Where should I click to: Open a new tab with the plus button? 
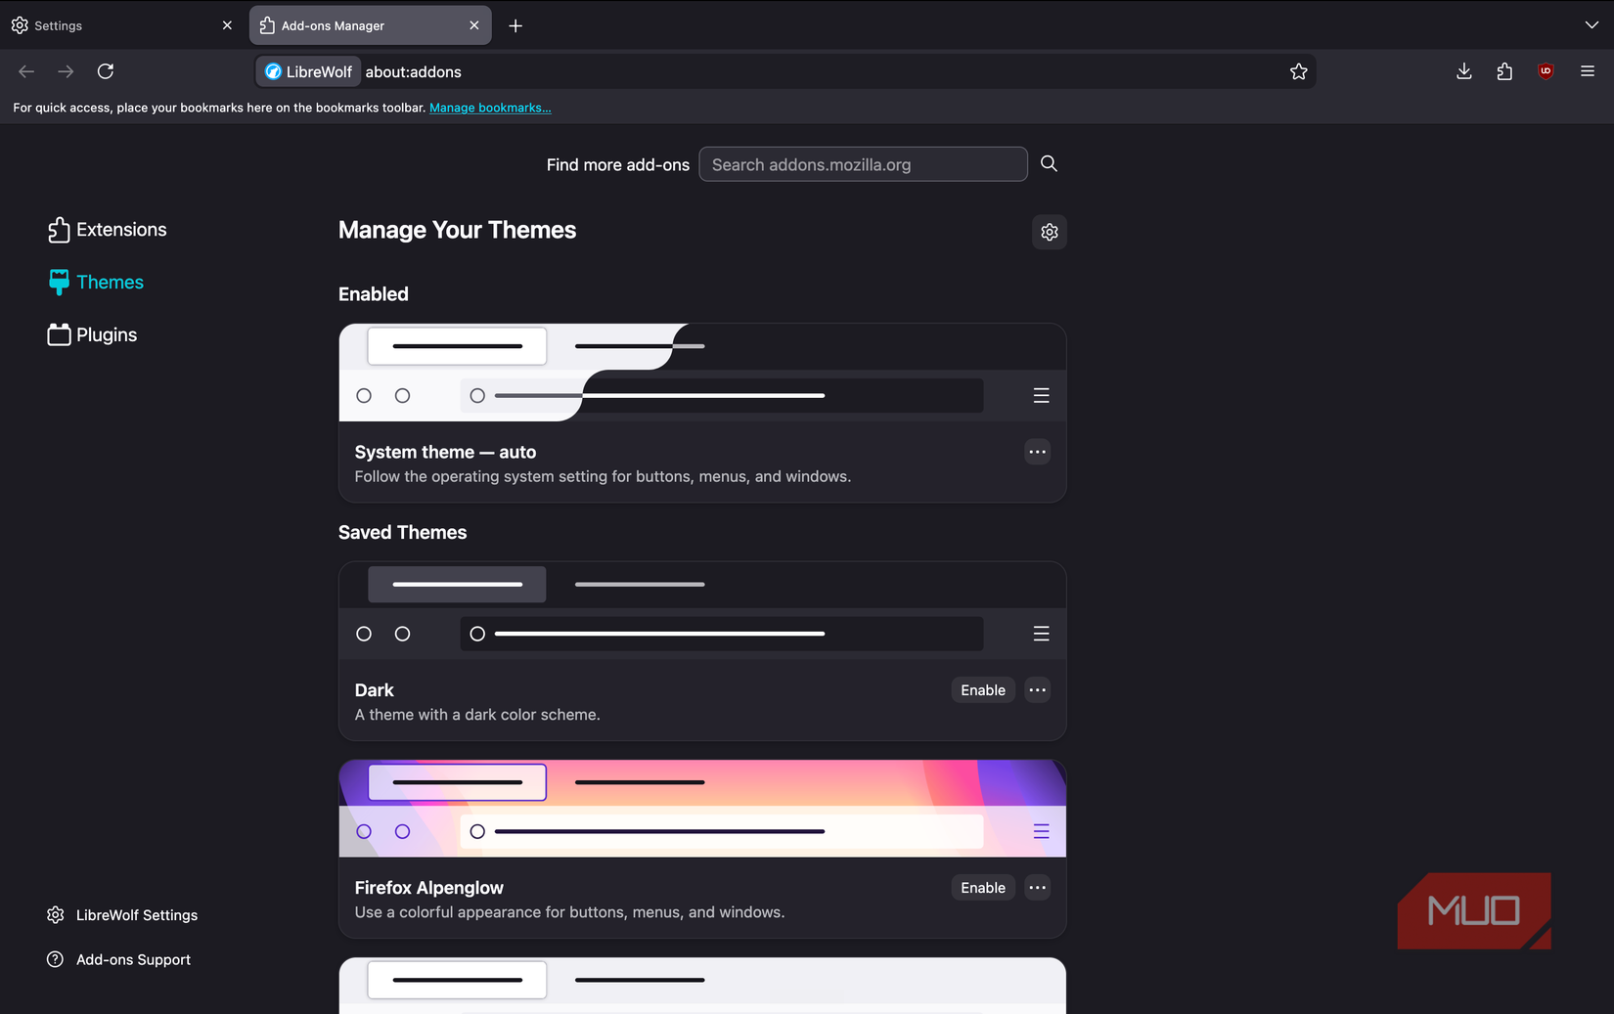pyautogui.click(x=516, y=25)
